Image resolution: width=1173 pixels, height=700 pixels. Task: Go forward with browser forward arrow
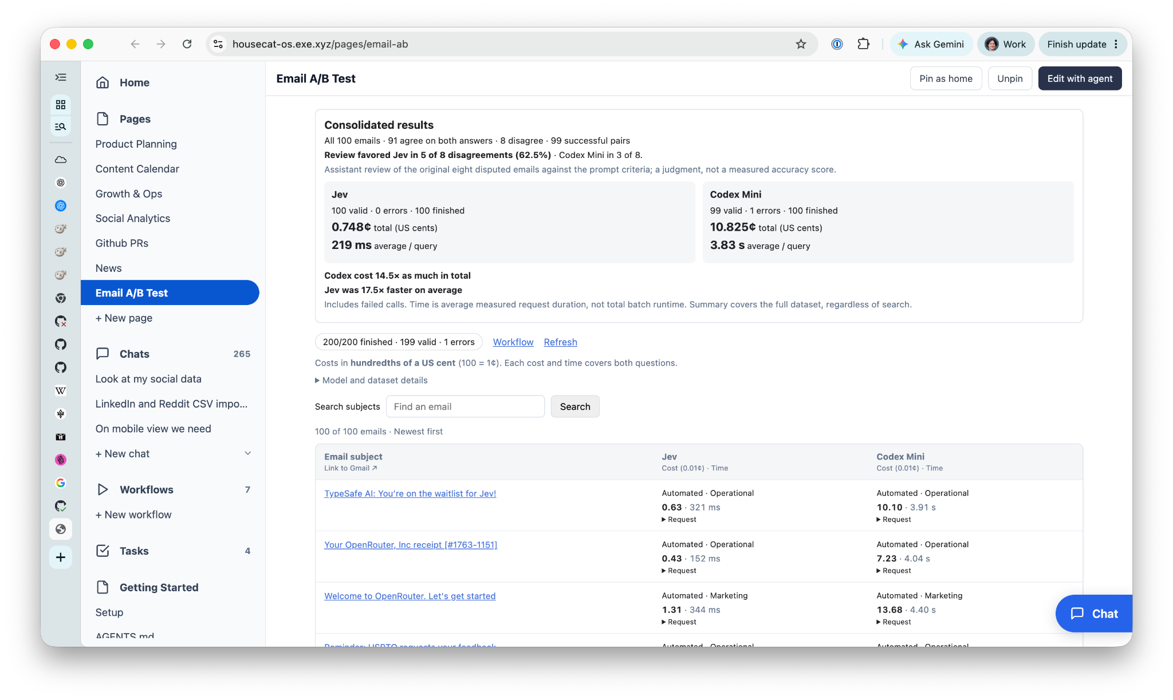(x=161, y=44)
